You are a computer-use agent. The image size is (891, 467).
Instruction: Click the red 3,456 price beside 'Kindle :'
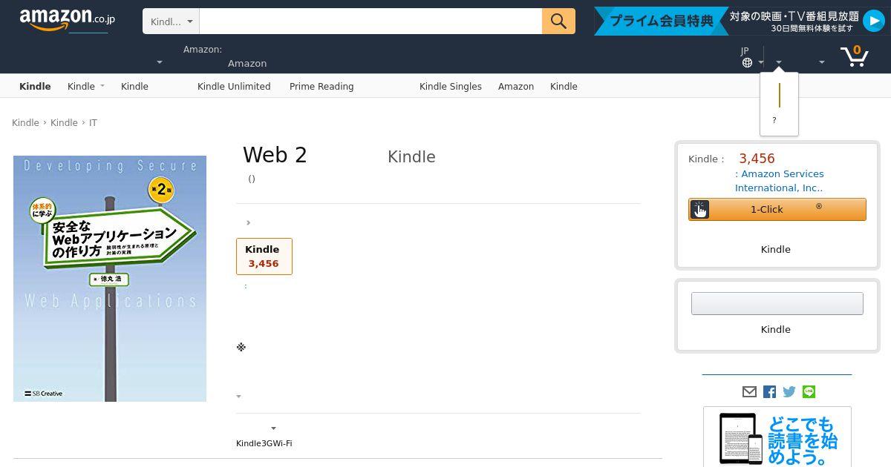tap(757, 159)
